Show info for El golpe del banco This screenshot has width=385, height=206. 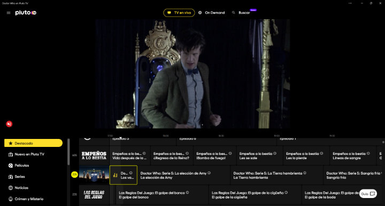187,193
